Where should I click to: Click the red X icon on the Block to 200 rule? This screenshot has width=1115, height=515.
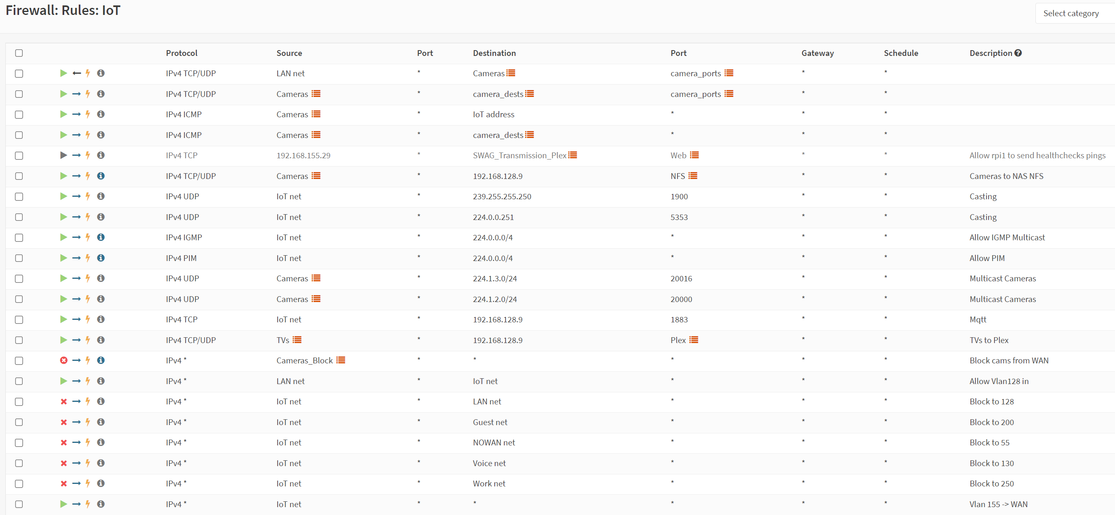click(x=64, y=422)
